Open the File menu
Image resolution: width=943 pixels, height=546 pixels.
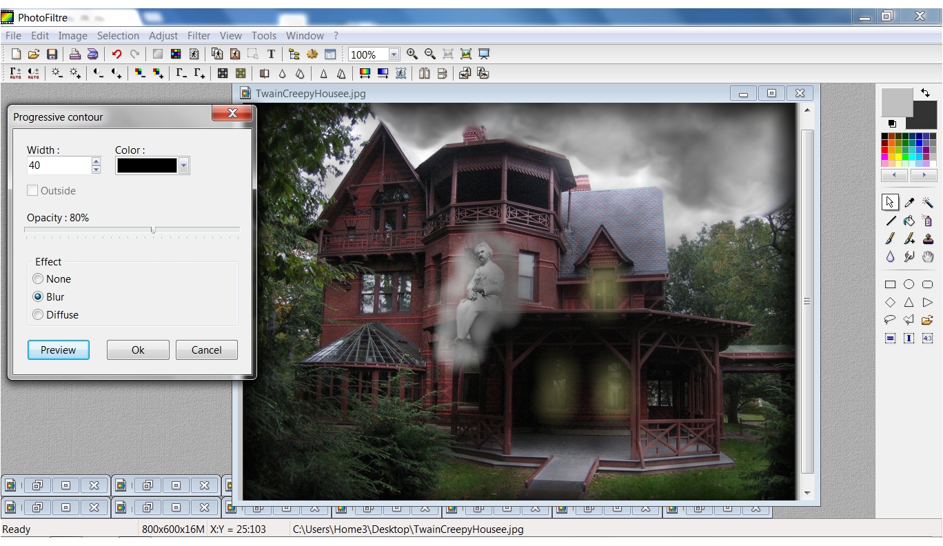[x=13, y=36]
